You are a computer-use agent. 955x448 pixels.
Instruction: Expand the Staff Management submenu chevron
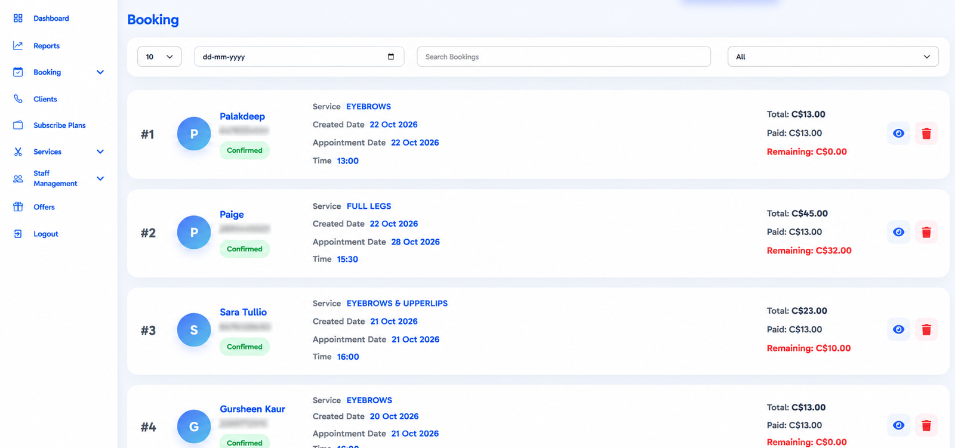100,178
